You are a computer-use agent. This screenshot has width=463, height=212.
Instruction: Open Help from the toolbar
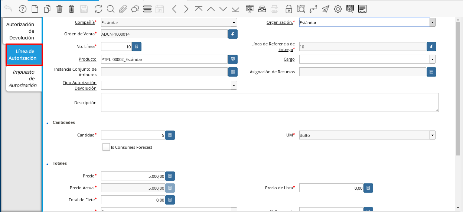[22, 9]
